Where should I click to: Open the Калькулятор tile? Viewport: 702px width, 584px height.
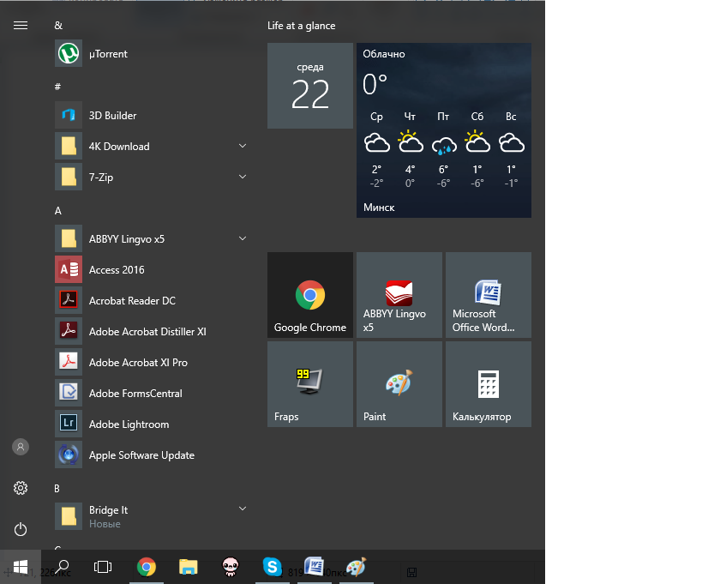489,384
